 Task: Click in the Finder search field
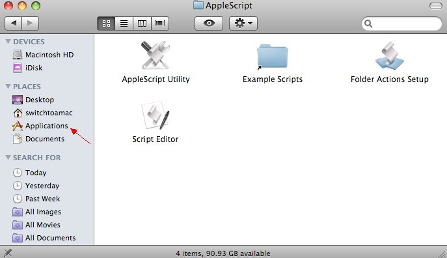click(401, 23)
